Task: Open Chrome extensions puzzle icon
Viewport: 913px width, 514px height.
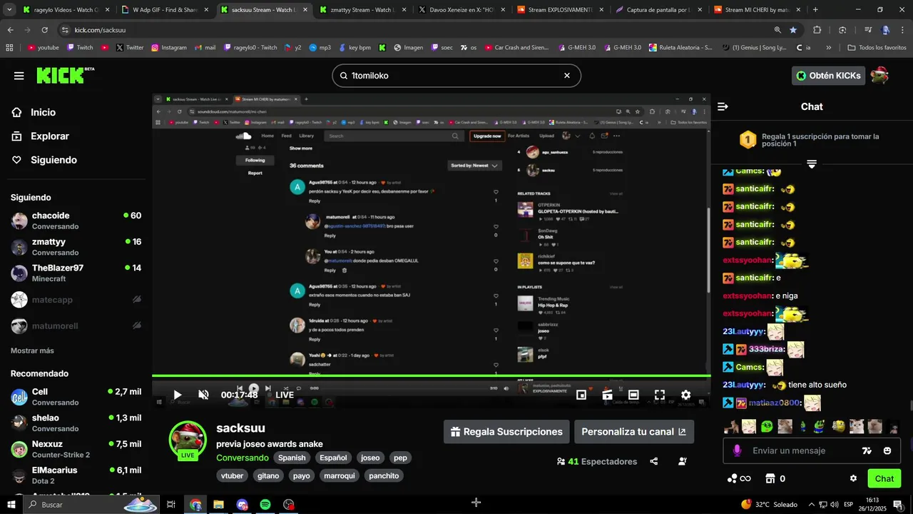Action: coord(817,30)
